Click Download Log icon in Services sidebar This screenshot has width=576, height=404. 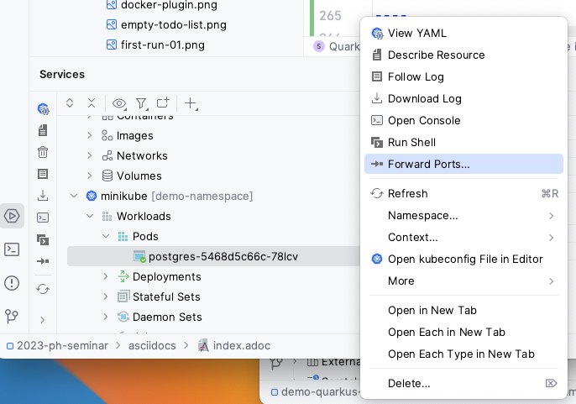pyautogui.click(x=43, y=195)
